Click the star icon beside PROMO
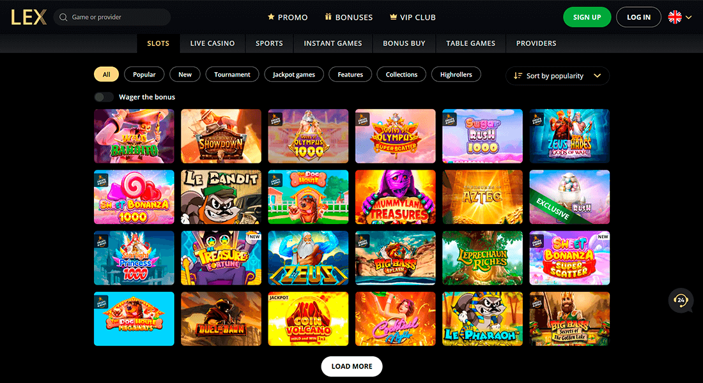The image size is (703, 383). (x=271, y=17)
